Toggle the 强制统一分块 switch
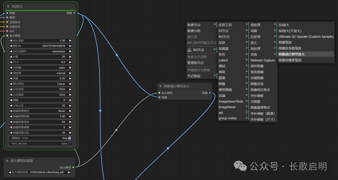This screenshot has width=338, height=180. (x=69, y=138)
